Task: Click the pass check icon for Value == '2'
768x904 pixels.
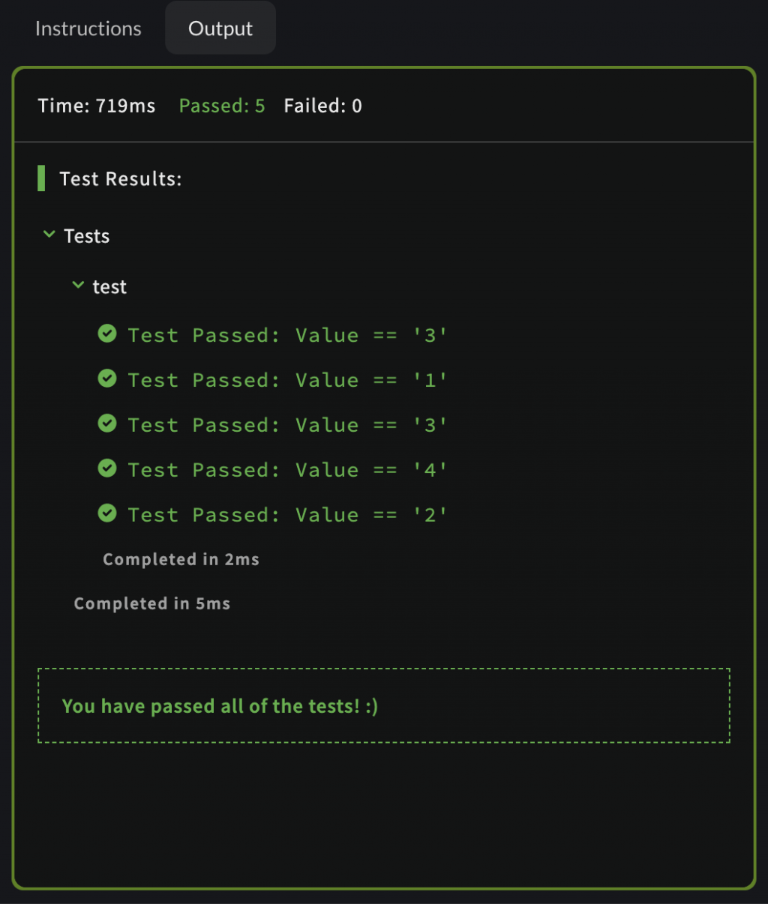Action: [x=107, y=513]
